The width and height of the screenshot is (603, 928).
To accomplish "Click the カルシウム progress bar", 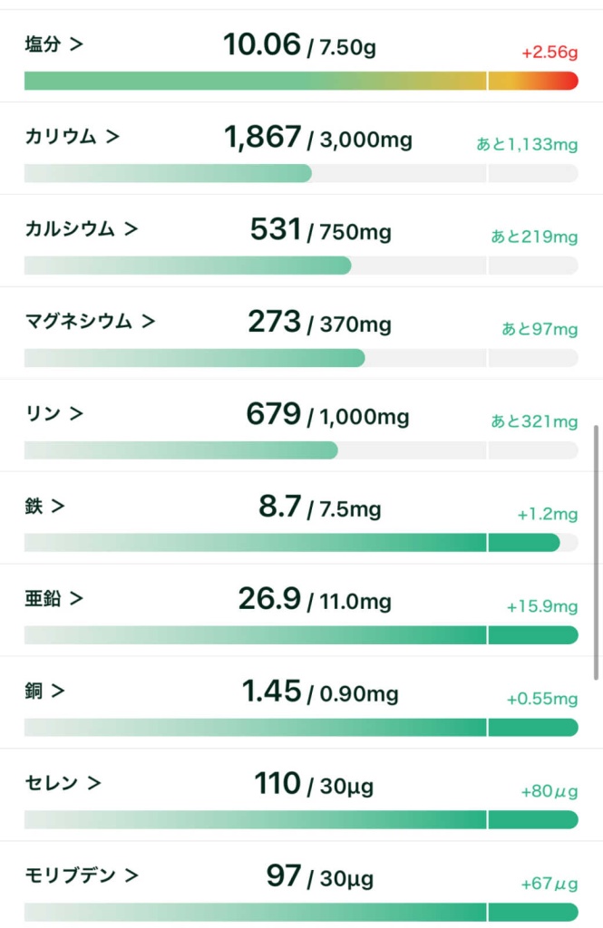I will pos(300,266).
